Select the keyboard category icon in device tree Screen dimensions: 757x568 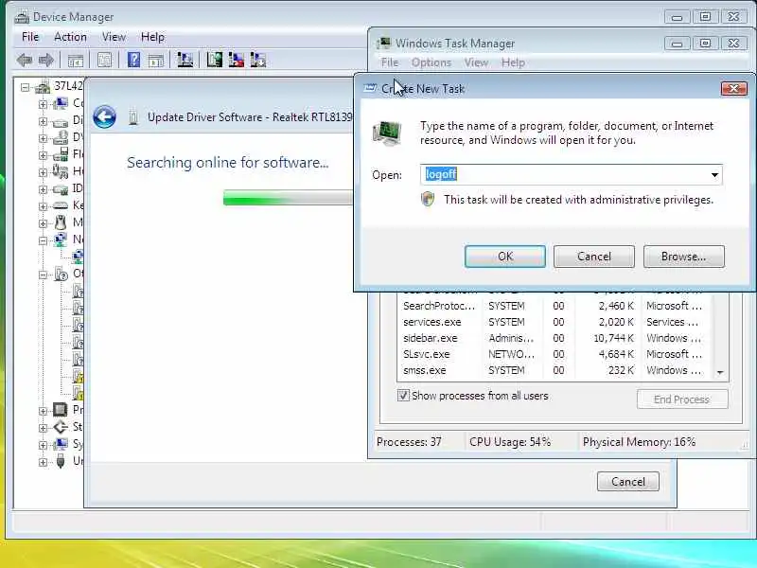(61, 205)
